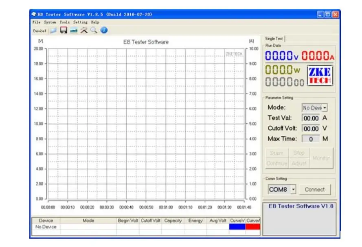Click the EB Tester Software V1.8 status text
The height and width of the screenshot is (247, 362).
[301, 206]
